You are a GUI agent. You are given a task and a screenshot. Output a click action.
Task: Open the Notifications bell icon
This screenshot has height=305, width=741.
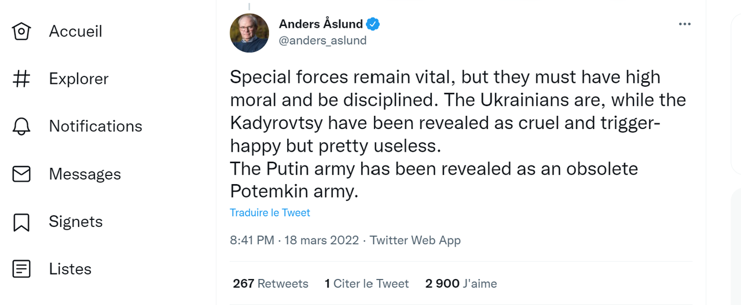pyautogui.click(x=21, y=126)
